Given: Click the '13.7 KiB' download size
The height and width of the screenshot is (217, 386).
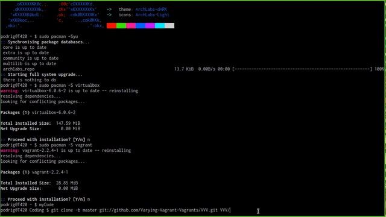Looking at the screenshot, I should click(x=184, y=69).
